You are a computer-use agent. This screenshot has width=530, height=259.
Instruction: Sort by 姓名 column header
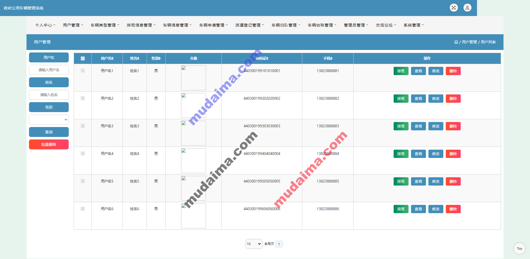135,58
